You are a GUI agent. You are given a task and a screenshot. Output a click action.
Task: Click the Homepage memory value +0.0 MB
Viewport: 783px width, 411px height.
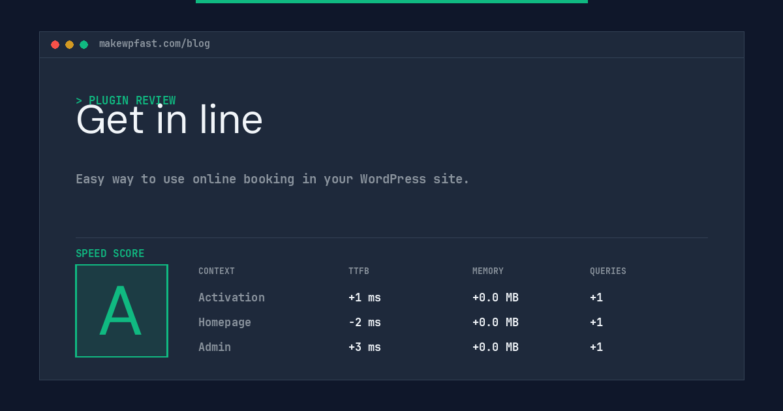(496, 322)
